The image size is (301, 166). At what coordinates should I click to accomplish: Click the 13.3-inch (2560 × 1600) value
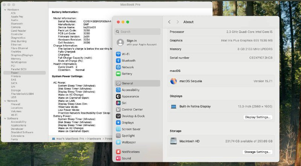pos(255,106)
